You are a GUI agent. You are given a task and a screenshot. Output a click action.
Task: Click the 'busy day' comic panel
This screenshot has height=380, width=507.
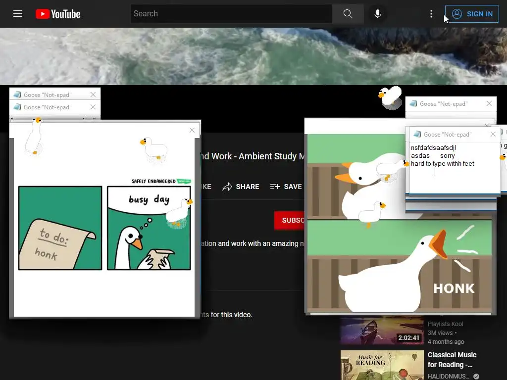(149, 228)
